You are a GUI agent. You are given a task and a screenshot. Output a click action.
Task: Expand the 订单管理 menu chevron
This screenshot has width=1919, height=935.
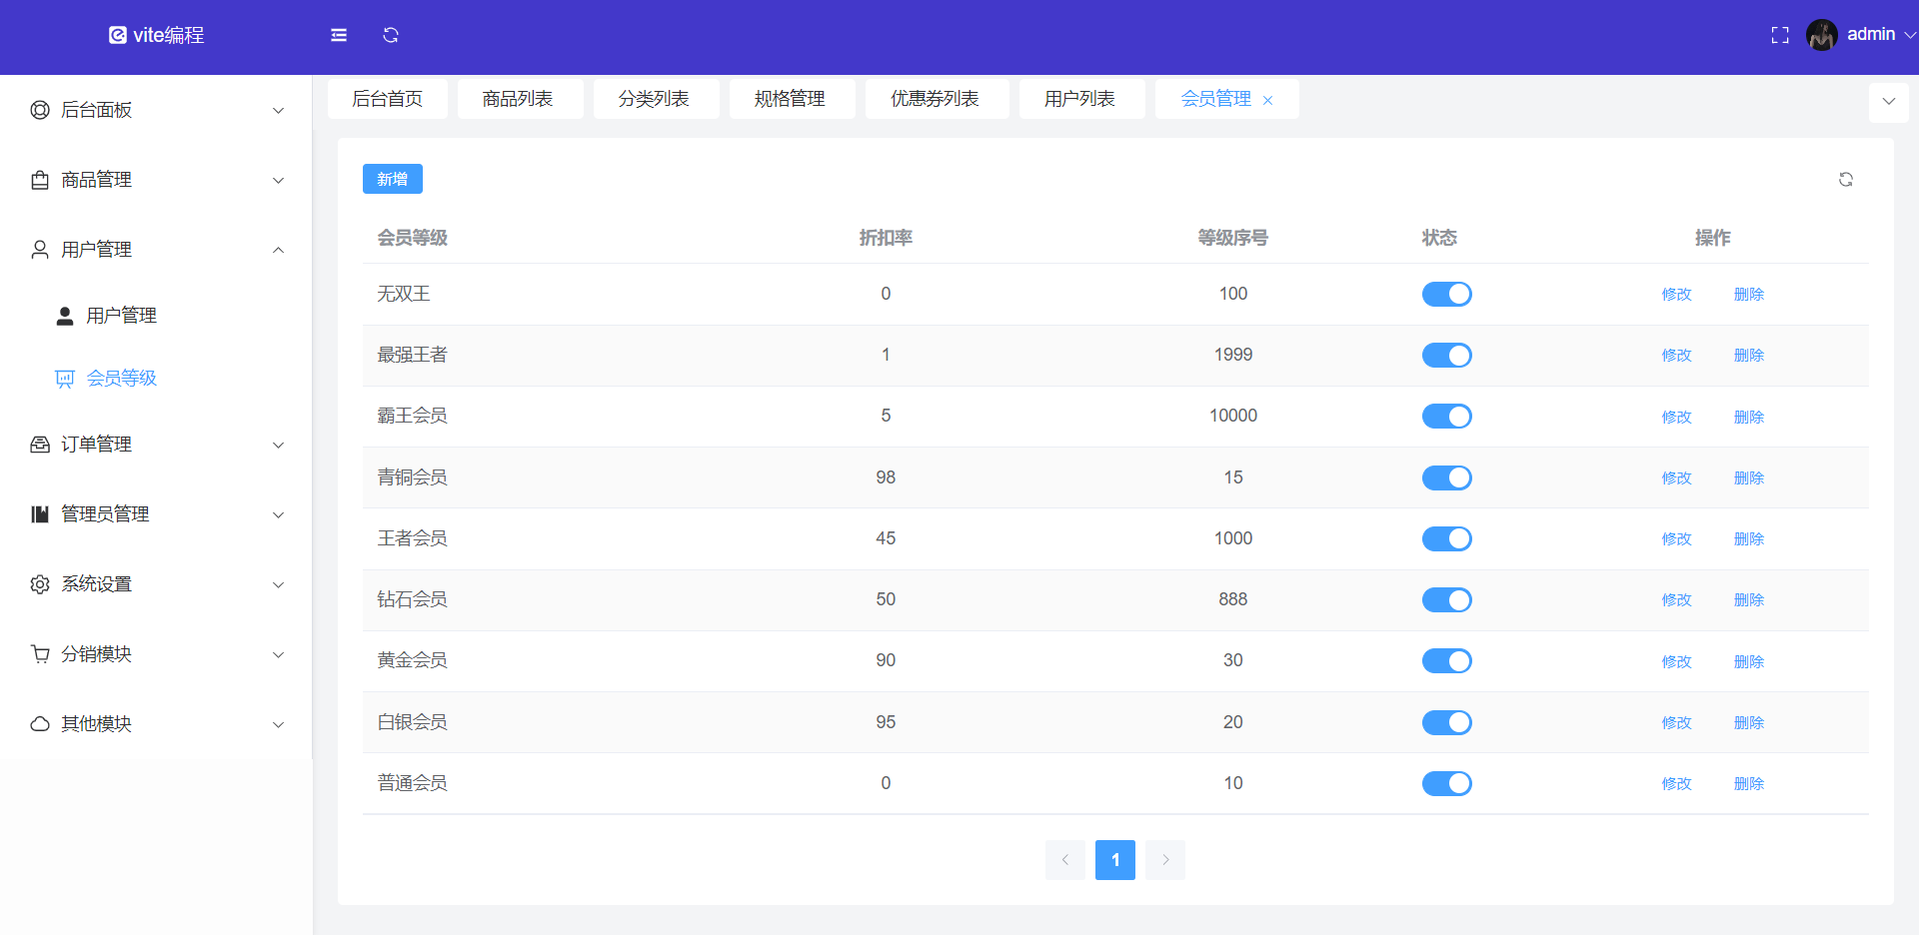[x=279, y=446]
